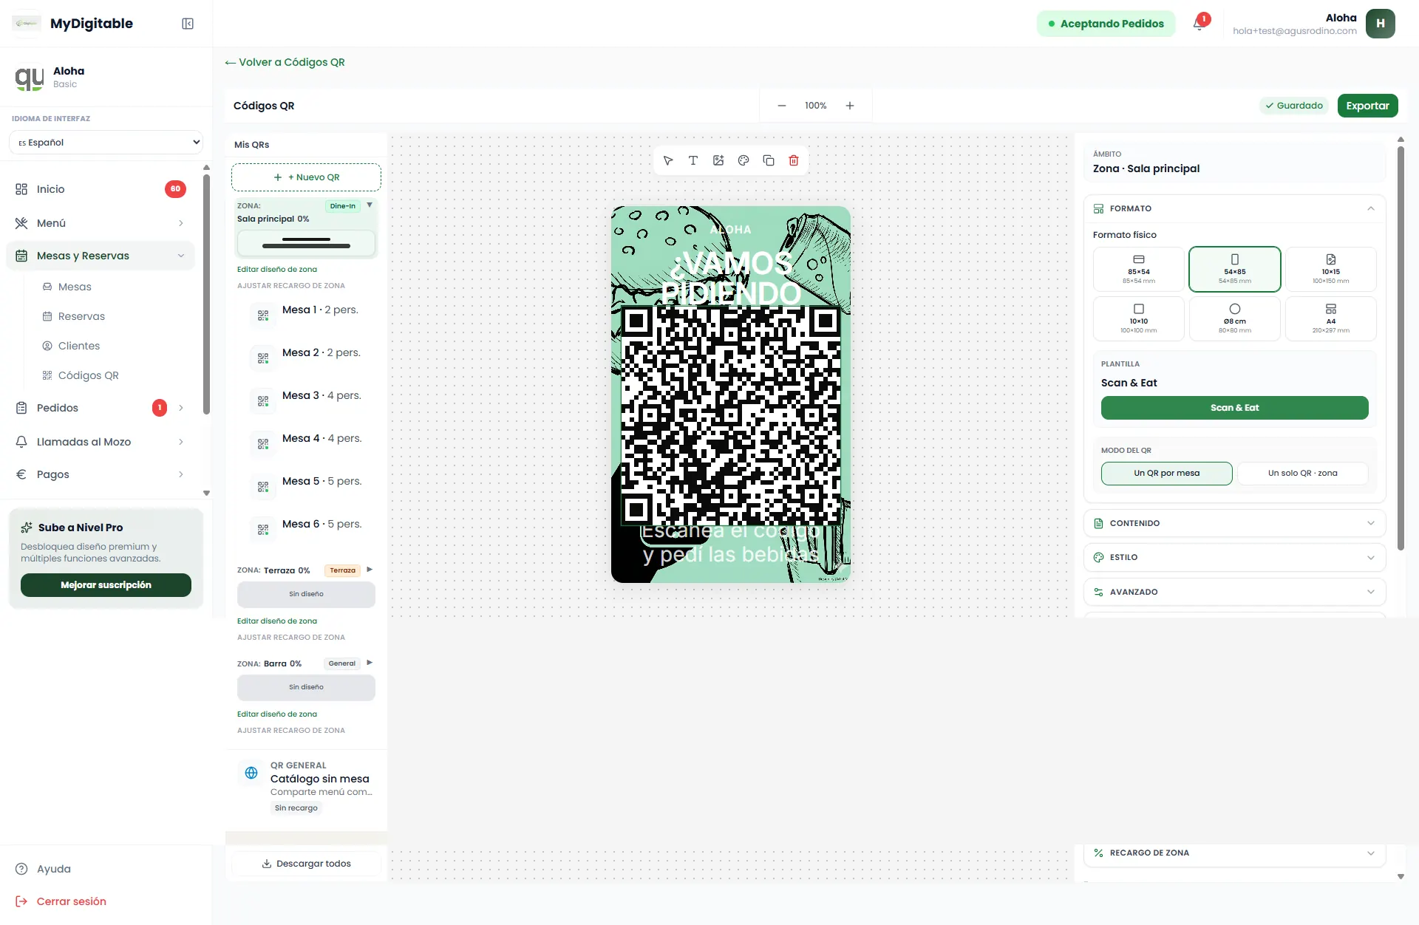The image size is (1419, 925).
Task: Zoom in with the plus icon
Action: click(850, 106)
